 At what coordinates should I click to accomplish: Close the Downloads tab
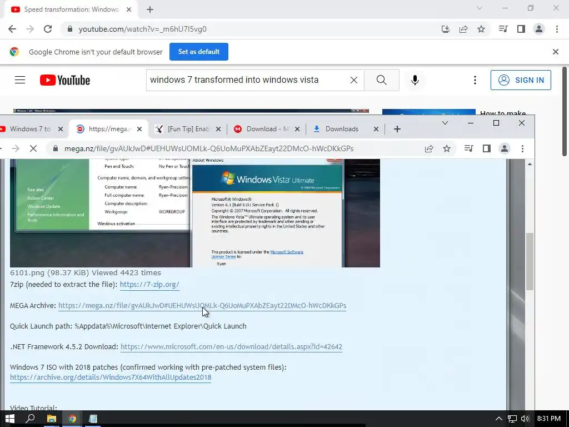point(376,129)
